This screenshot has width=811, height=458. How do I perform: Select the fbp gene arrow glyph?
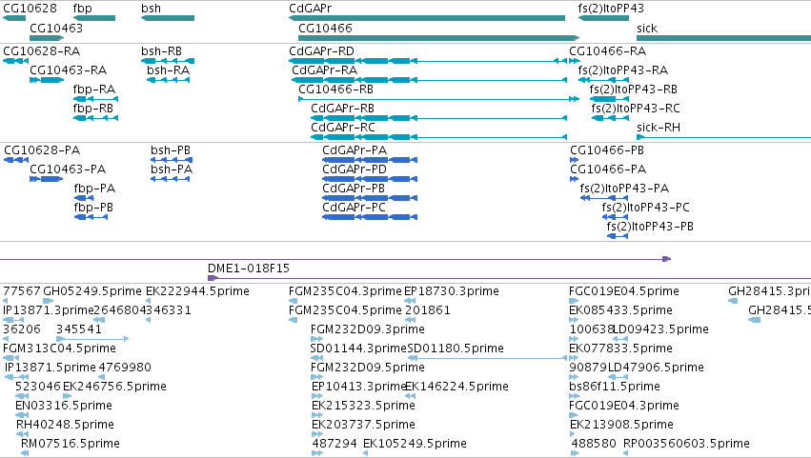pyautogui.click(x=94, y=18)
